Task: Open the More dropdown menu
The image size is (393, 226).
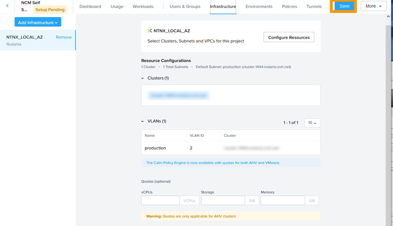Action: pyautogui.click(x=373, y=6)
